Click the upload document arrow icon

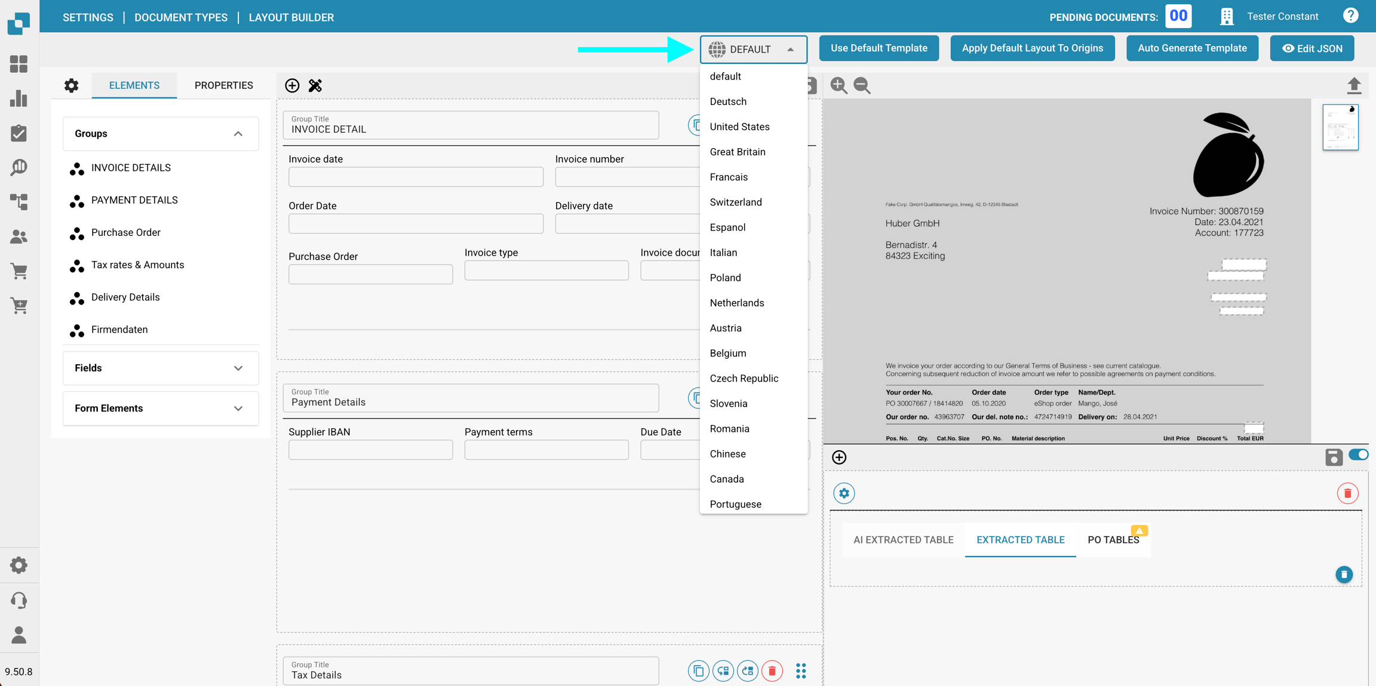coord(1353,85)
